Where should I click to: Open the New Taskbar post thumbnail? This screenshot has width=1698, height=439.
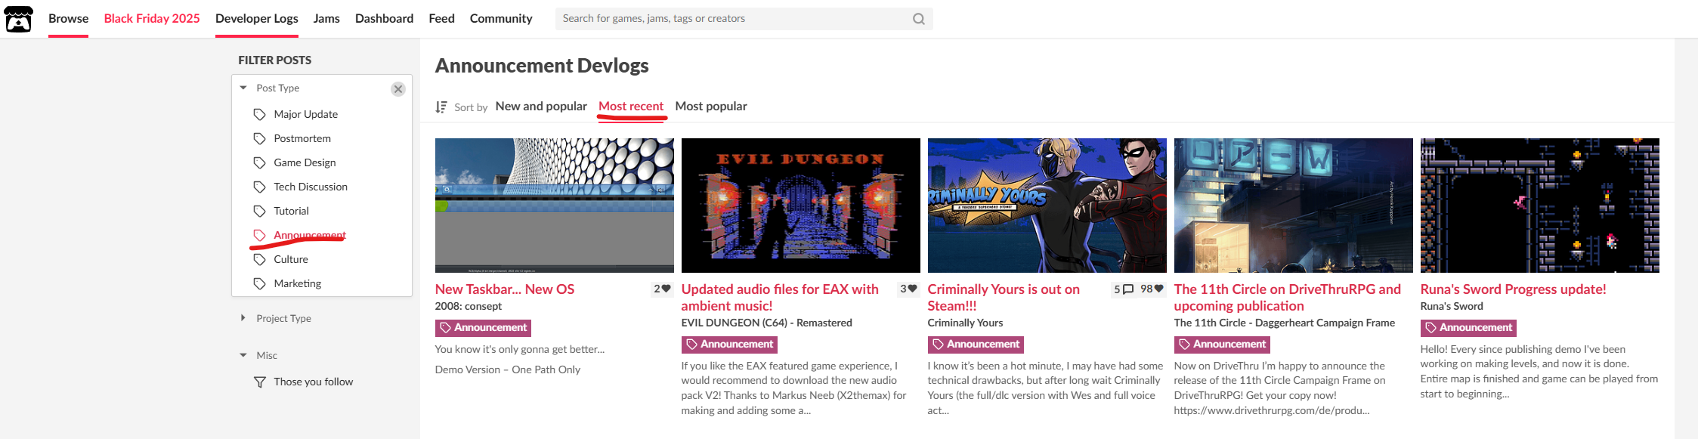[555, 206]
